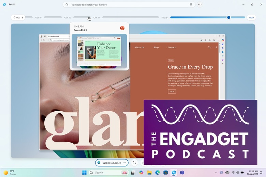Open the shopping cart icon on webpage

point(209,48)
